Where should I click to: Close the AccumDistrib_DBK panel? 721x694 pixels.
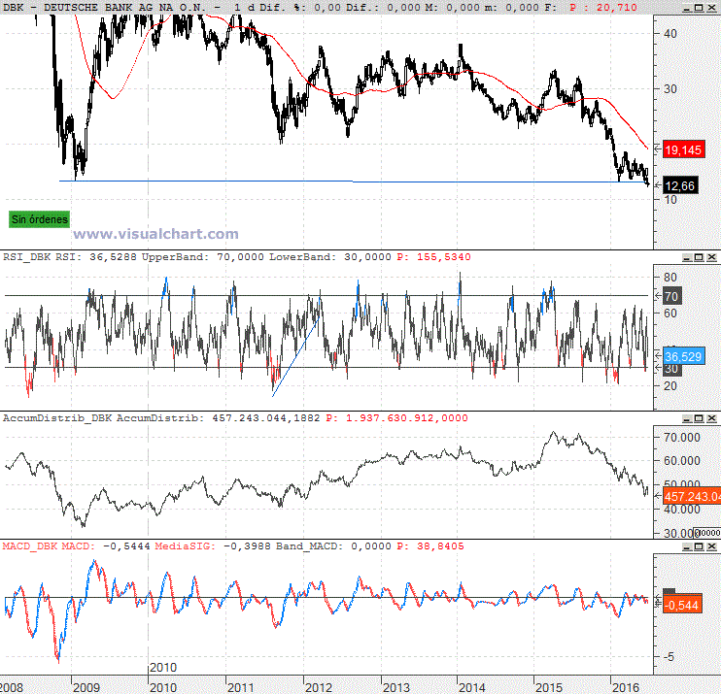point(711,418)
